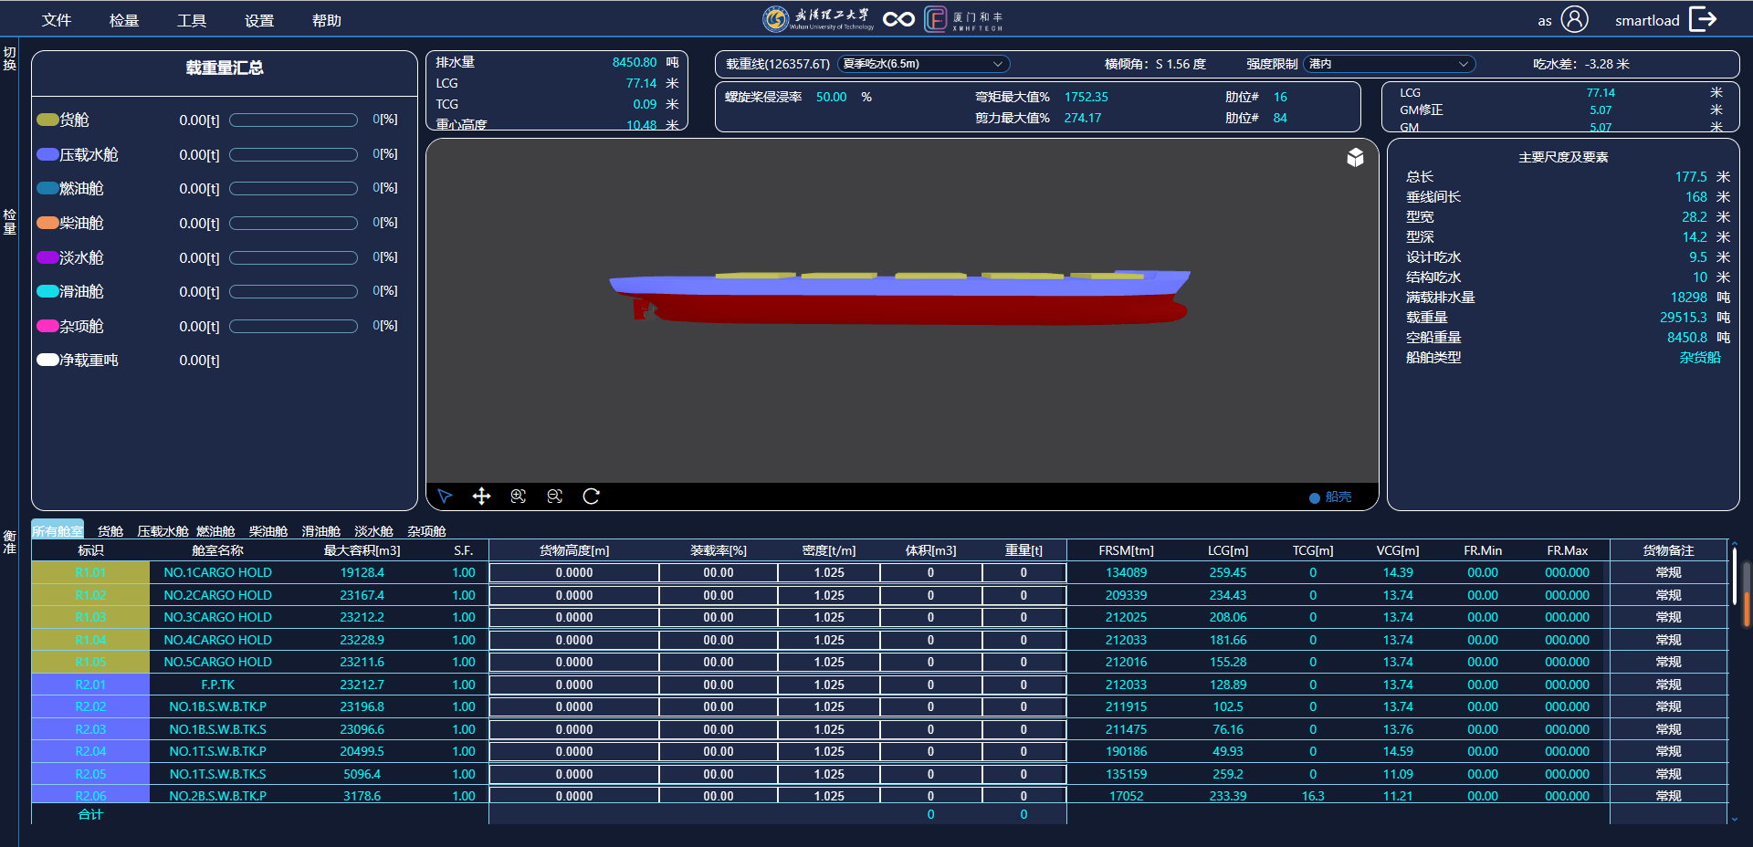Select the zoom-in tool in the viewport toolbar
The width and height of the screenshot is (1753, 847).
pyautogui.click(x=518, y=497)
